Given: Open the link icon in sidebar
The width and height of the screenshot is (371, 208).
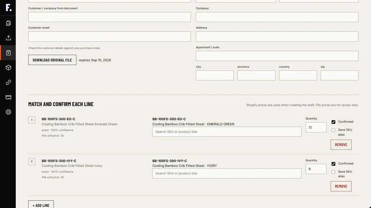Looking at the screenshot, I should point(8,82).
